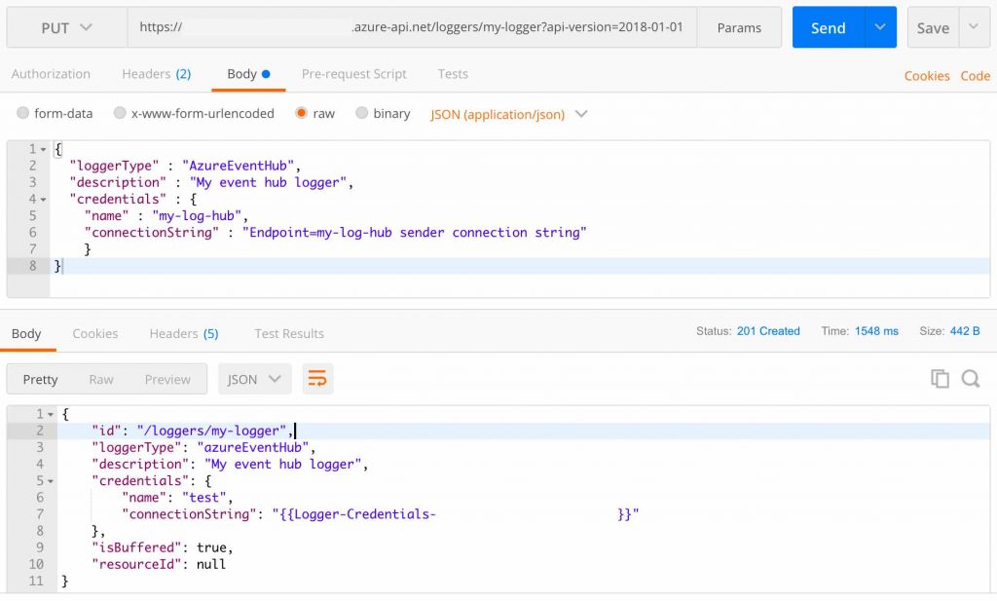Switch to the Authorization tab
The width and height of the screenshot is (997, 601).
(51, 74)
